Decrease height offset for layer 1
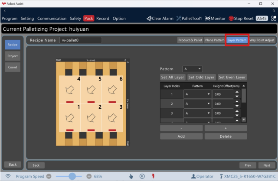Image resolution: width=278 pixels, height=181 pixels. point(237,97)
